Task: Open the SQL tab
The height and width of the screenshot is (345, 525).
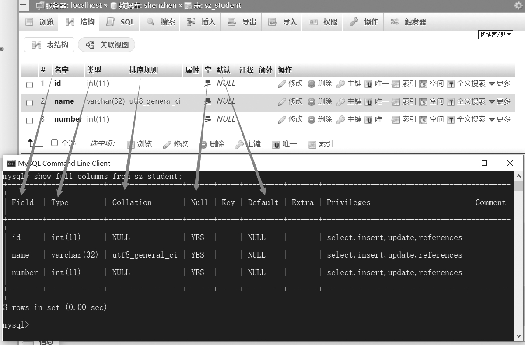Action: (120, 22)
